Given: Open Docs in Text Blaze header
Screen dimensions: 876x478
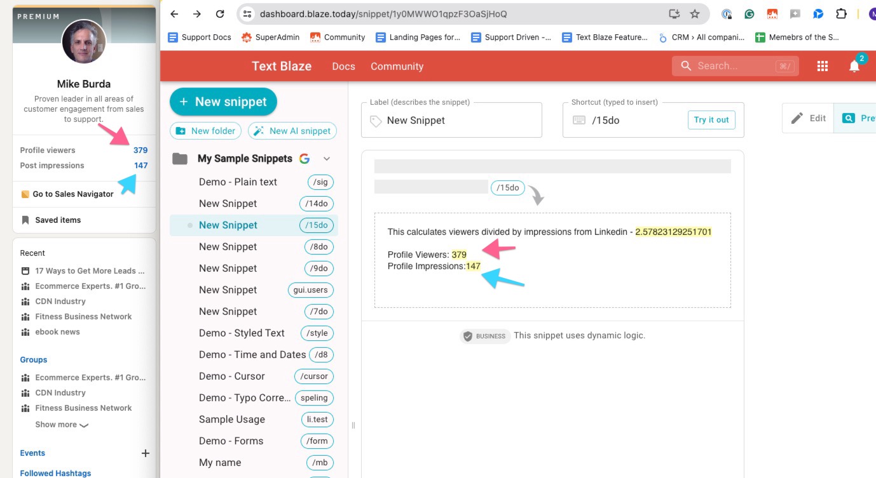Looking at the screenshot, I should 343,66.
